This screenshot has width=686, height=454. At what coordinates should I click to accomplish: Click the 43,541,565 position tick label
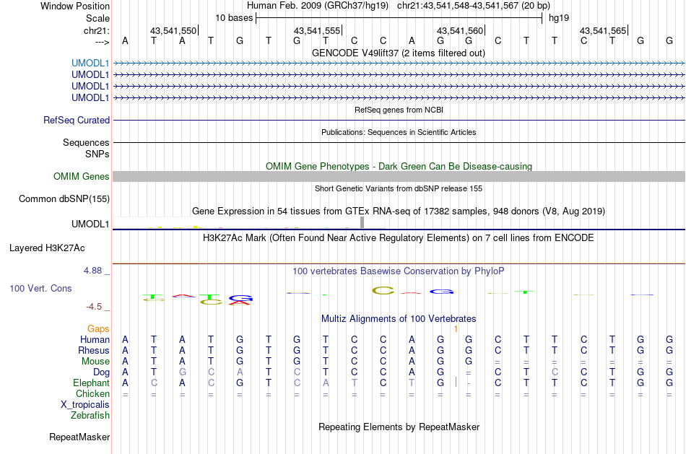[603, 30]
